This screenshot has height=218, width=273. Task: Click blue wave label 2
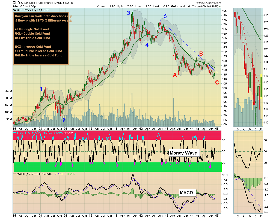tap(64, 120)
